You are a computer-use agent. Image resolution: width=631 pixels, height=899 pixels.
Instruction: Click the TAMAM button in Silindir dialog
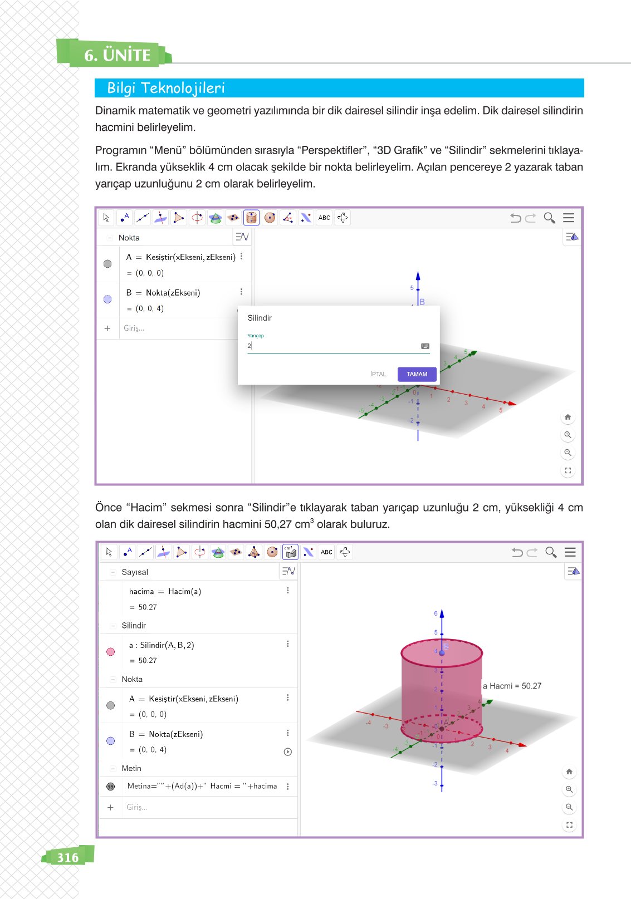pyautogui.click(x=417, y=374)
